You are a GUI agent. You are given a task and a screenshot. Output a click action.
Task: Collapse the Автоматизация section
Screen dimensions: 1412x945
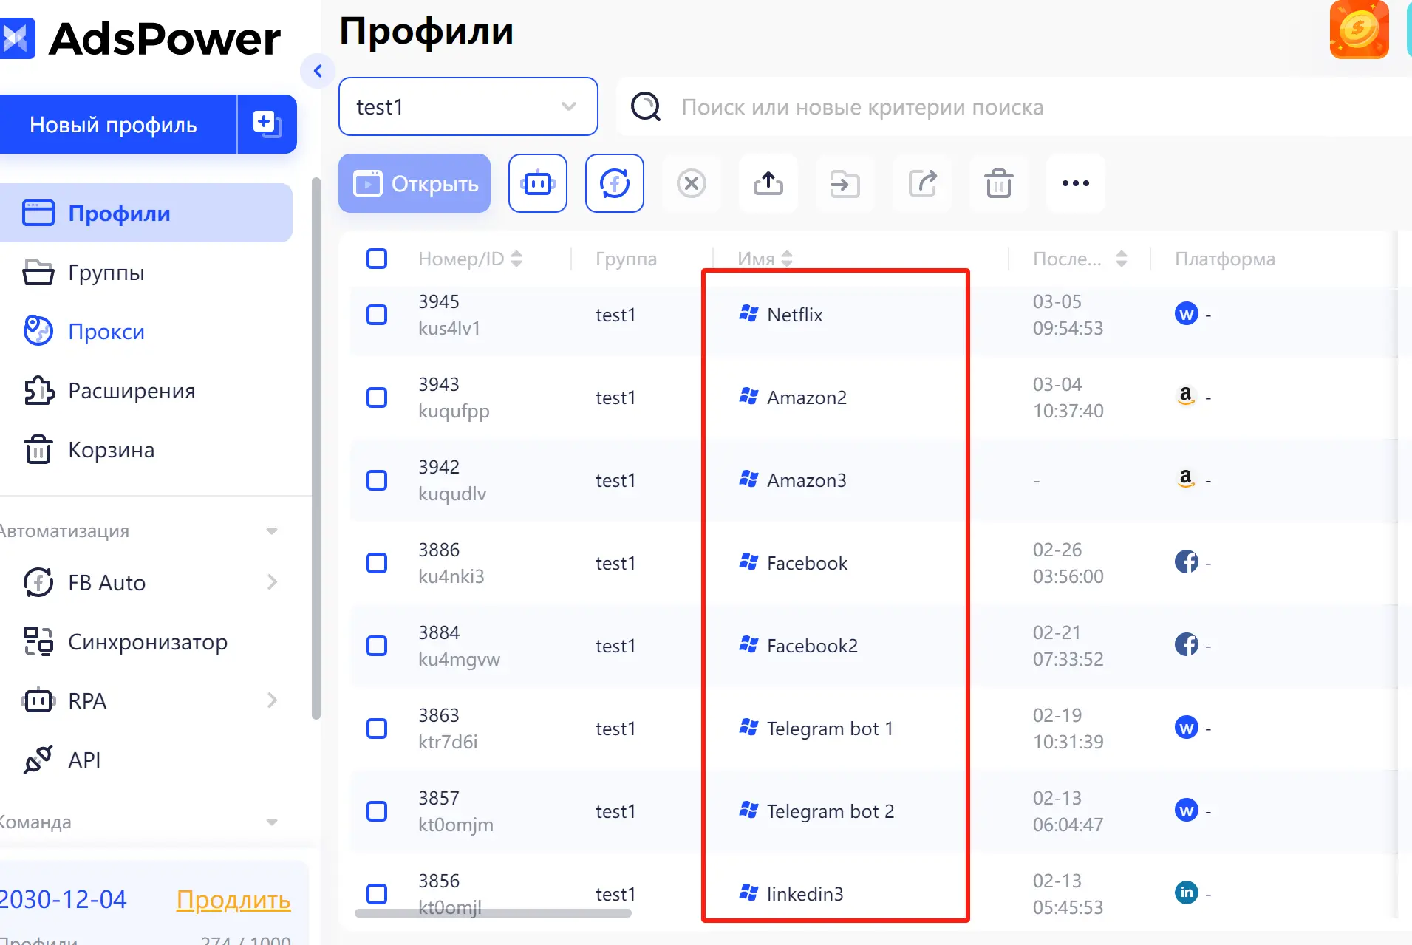click(272, 531)
